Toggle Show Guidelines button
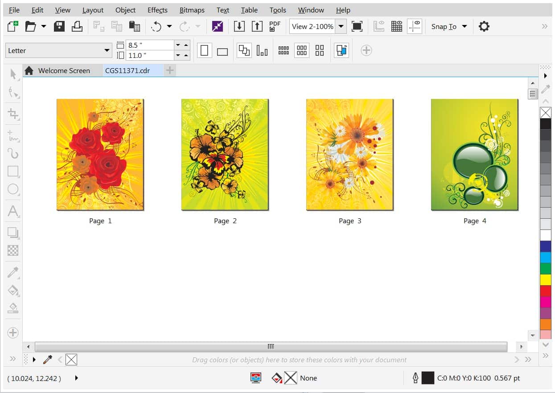The height and width of the screenshot is (393, 555). [414, 26]
